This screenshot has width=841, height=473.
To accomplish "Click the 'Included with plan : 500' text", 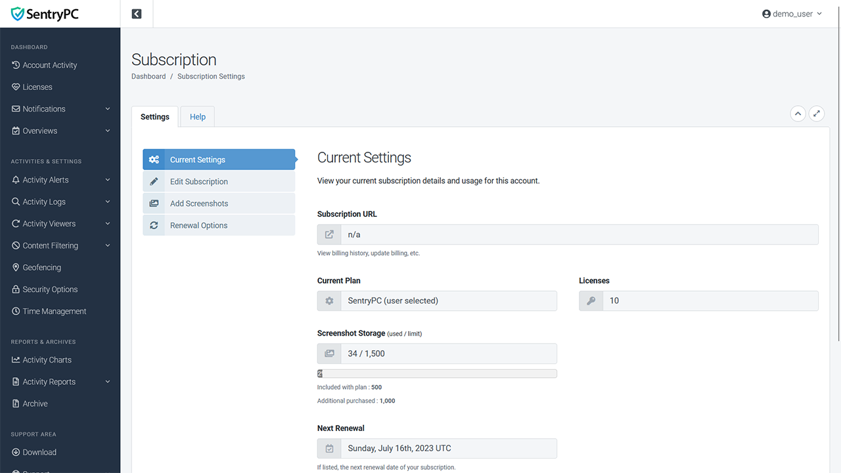I will [x=350, y=387].
